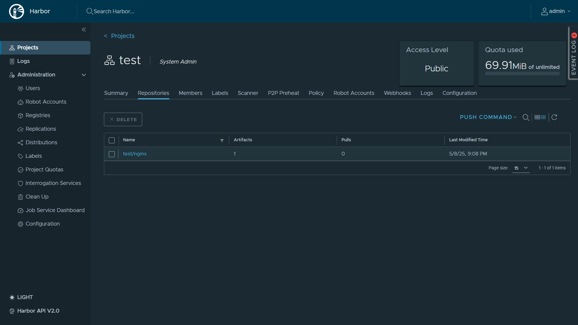
Task: Click the DELETE button
Action: (x=123, y=120)
